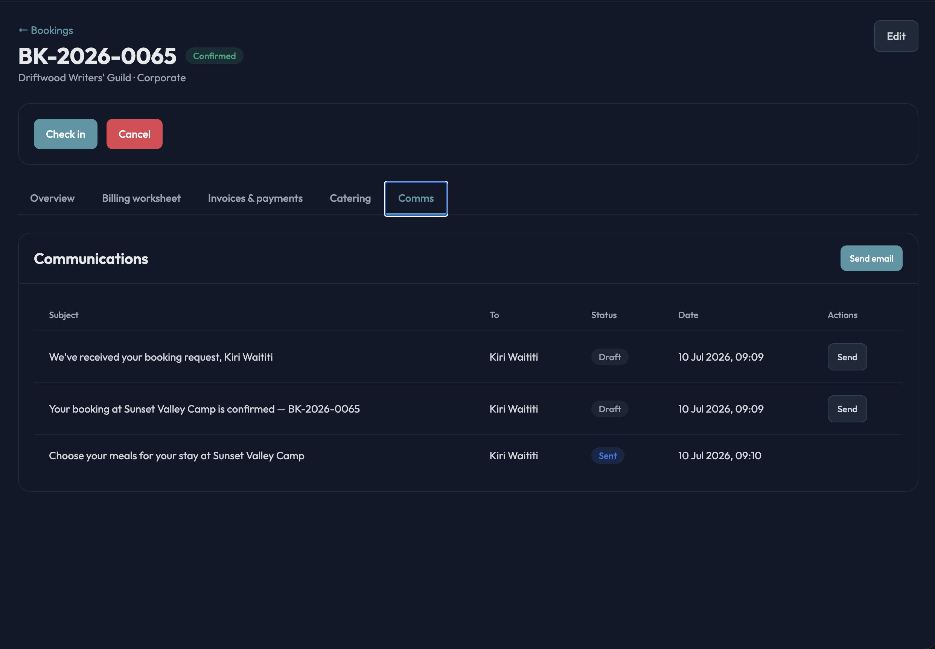
Task: Click the To column header
Action: click(493, 315)
